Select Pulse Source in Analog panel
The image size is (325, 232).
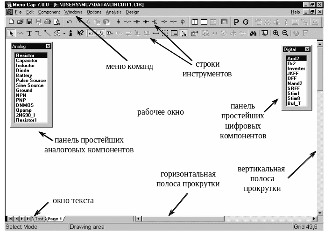point(31,81)
